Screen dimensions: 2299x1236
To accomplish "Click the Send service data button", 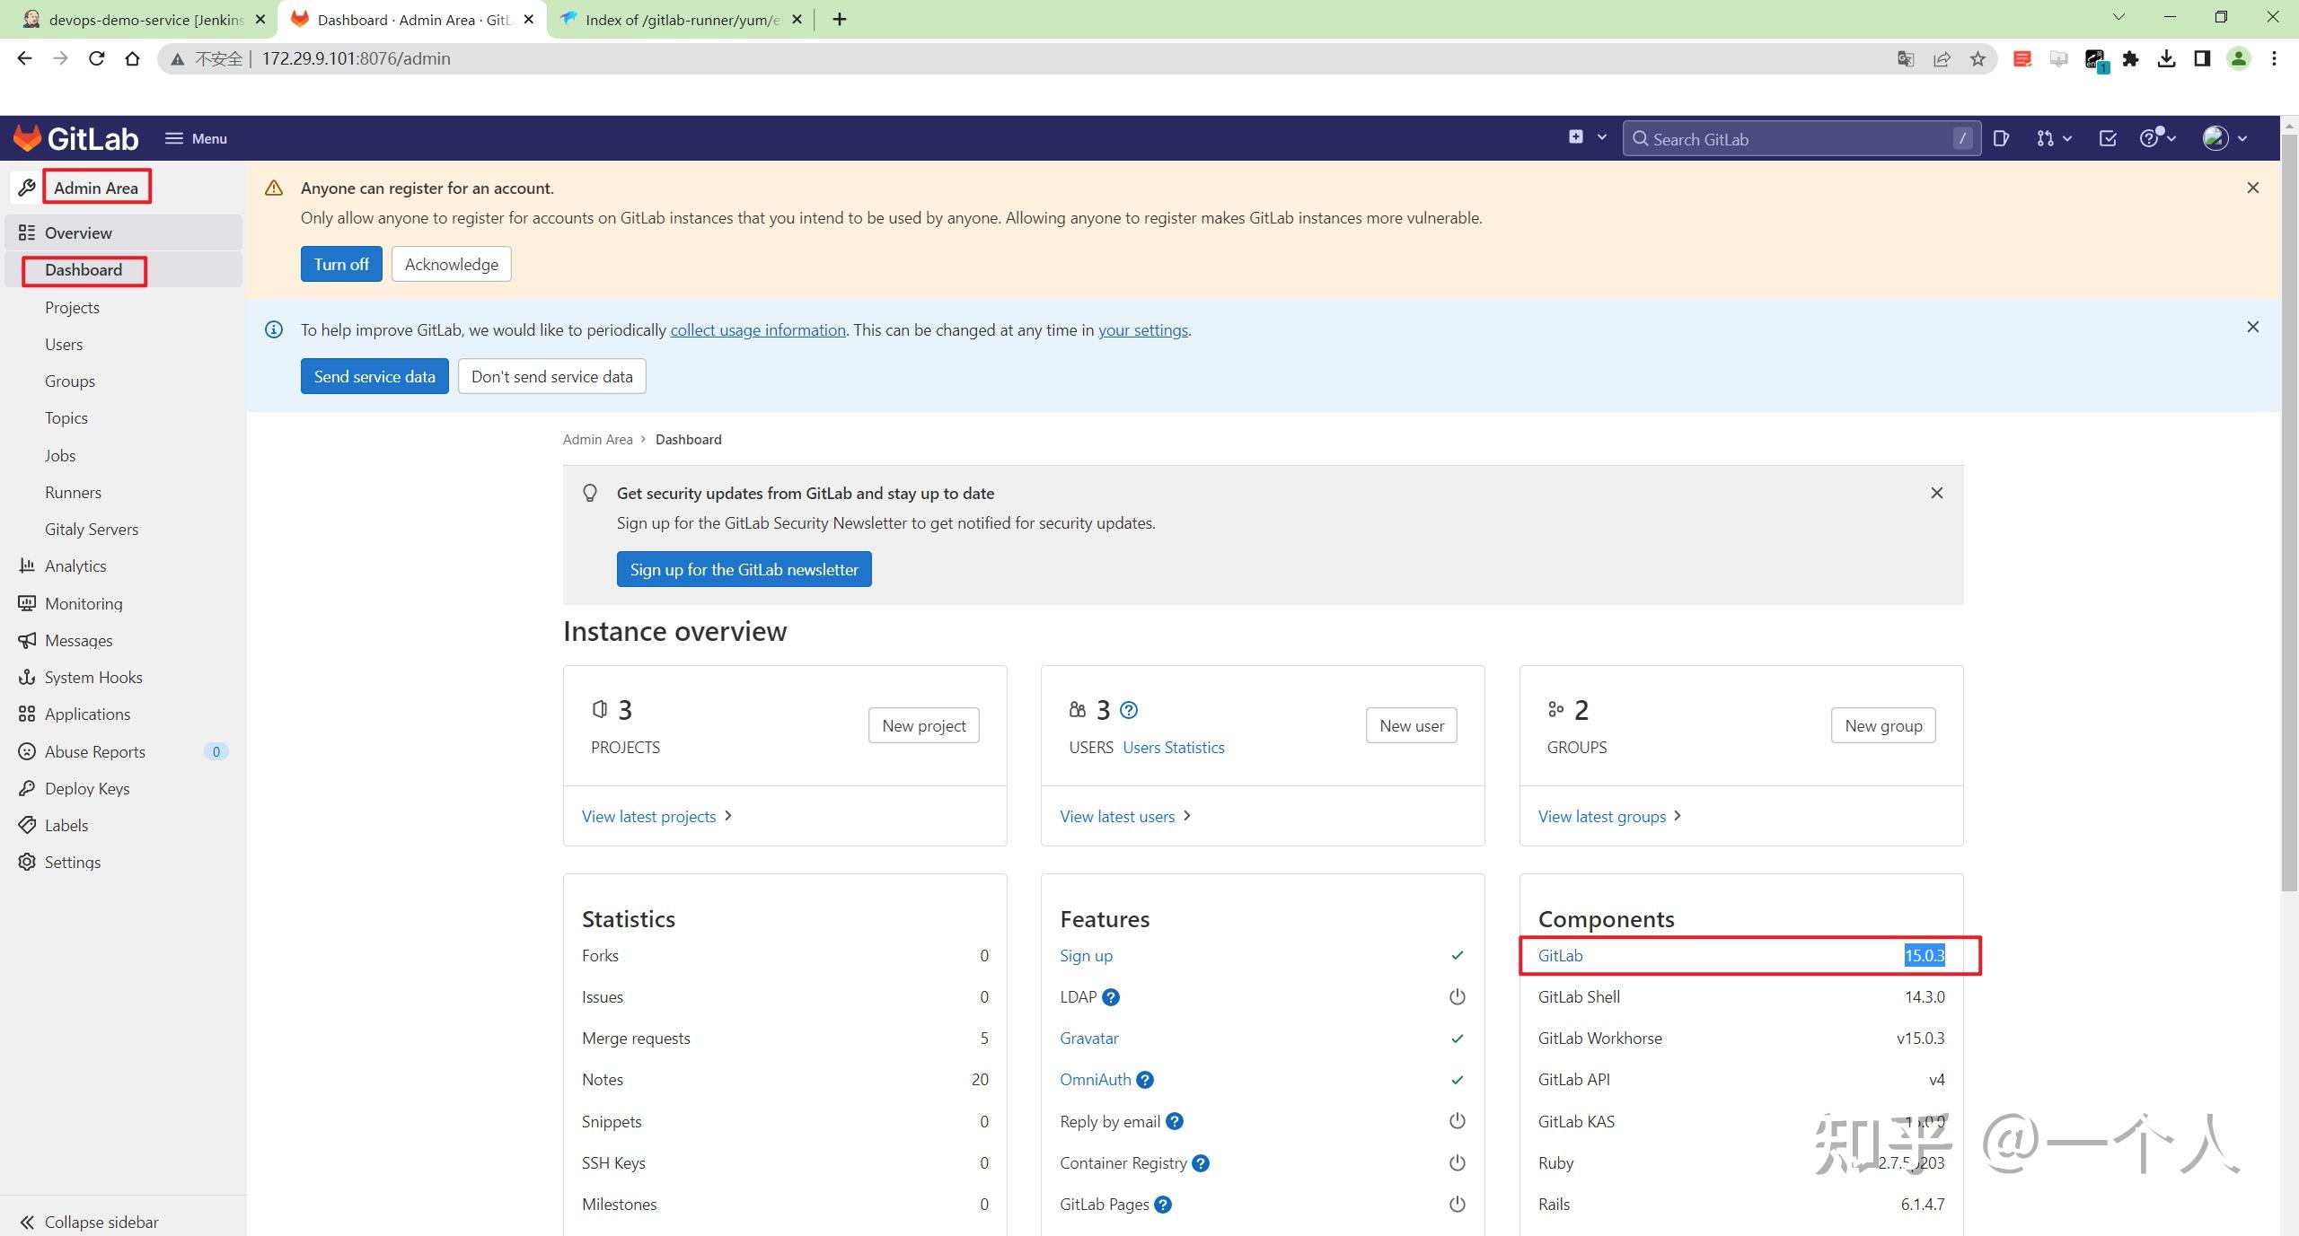I will pyautogui.click(x=374, y=376).
